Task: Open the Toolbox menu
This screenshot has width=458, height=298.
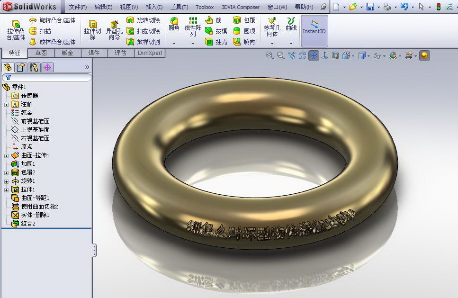Action: coord(205,7)
